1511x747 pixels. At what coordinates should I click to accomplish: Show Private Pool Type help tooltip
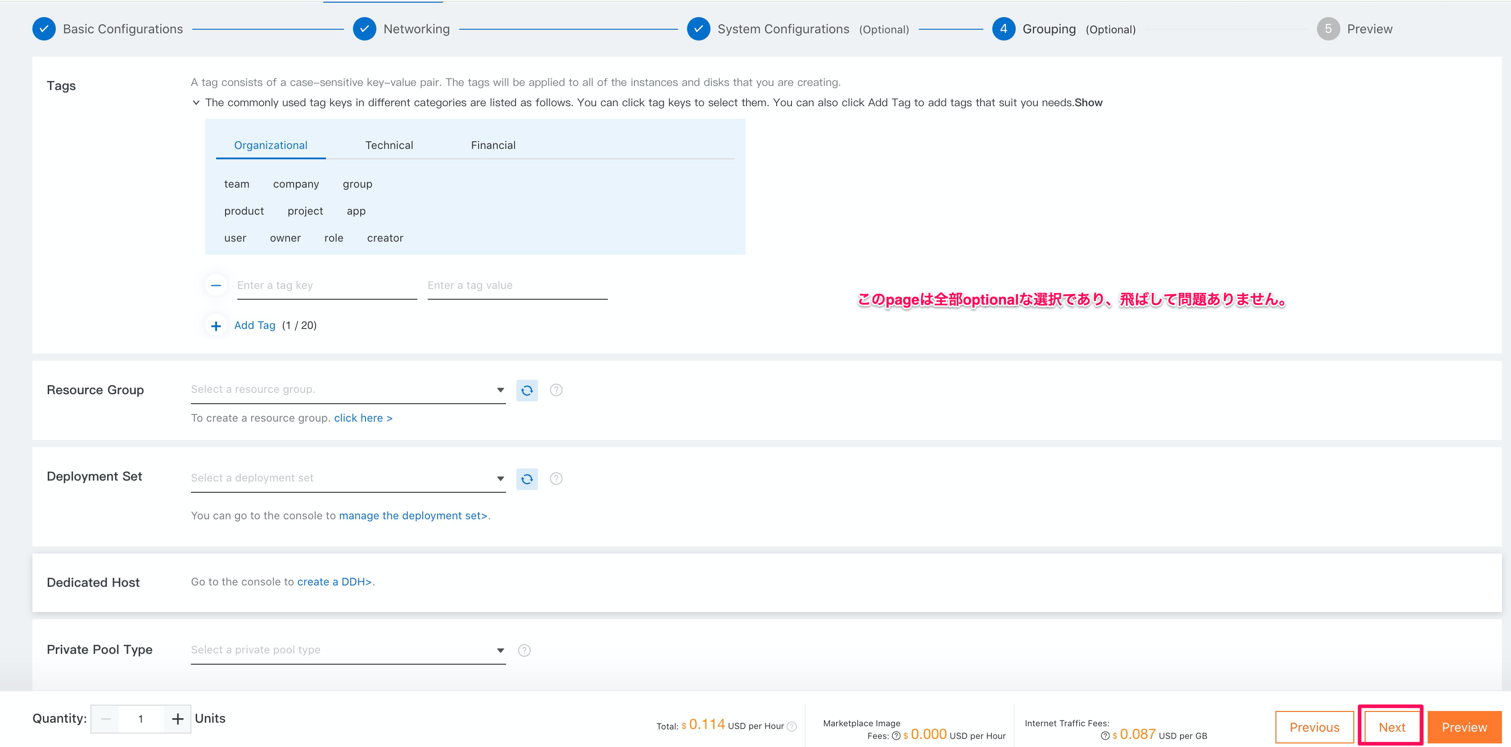point(525,650)
